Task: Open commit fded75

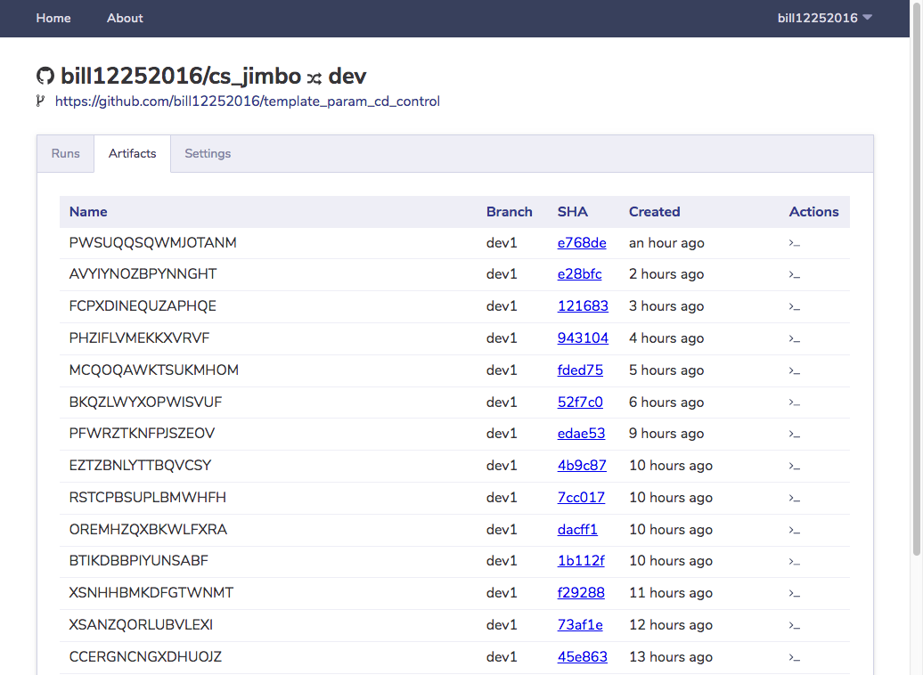Action: click(x=580, y=370)
